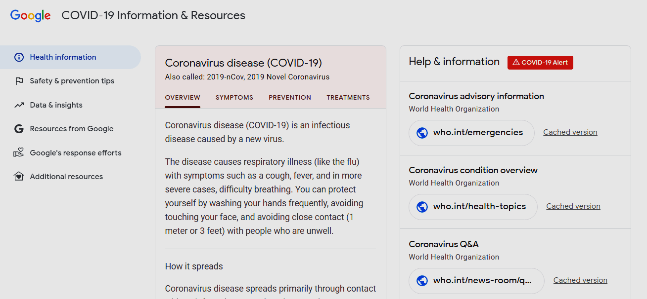Open Cached version for Coronavirus condition overview
Viewport: 647px width, 299px height.
[x=573, y=206]
